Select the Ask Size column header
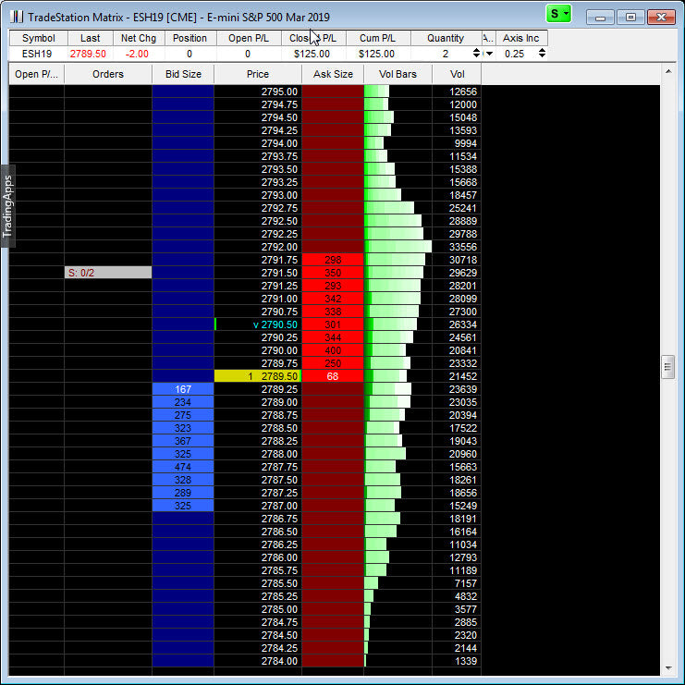This screenshot has width=685, height=685. [x=333, y=74]
